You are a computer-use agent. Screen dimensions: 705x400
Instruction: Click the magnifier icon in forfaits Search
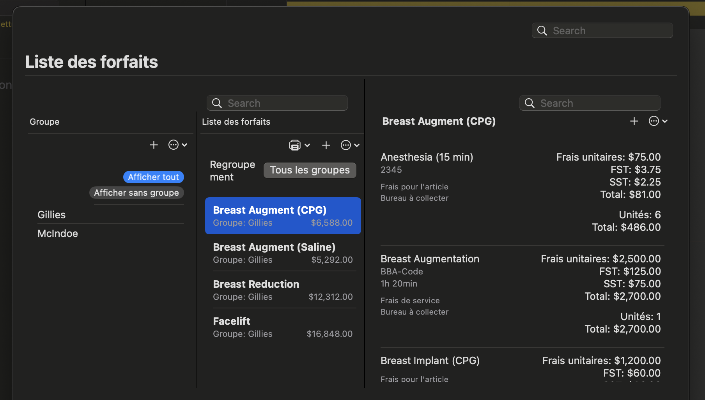tap(217, 103)
